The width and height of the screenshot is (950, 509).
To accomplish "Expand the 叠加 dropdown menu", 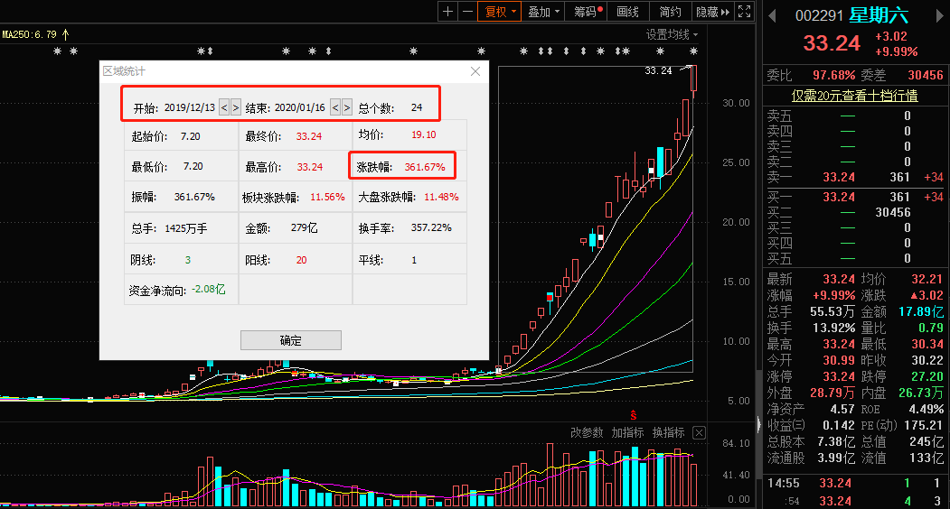I will click(544, 12).
